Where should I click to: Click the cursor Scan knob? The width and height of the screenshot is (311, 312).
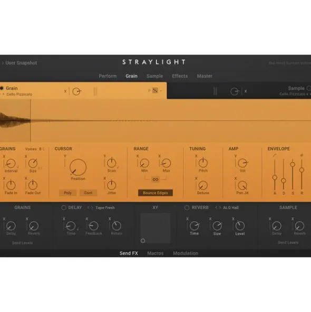click(111, 163)
